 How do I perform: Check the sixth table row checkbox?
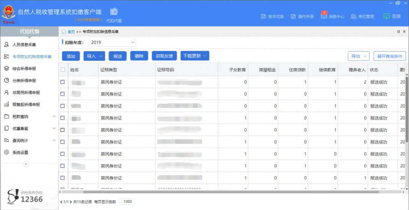pos(62,142)
